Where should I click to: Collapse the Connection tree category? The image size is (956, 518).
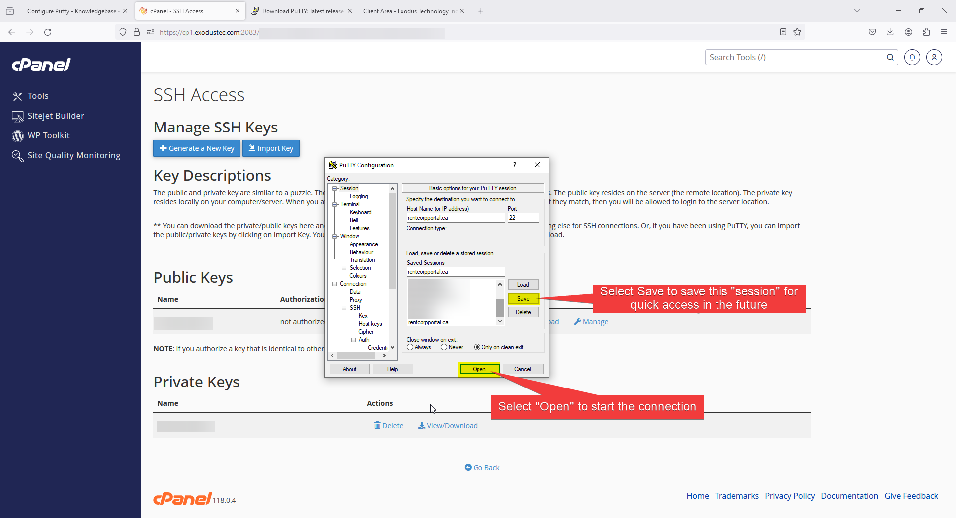(x=335, y=284)
